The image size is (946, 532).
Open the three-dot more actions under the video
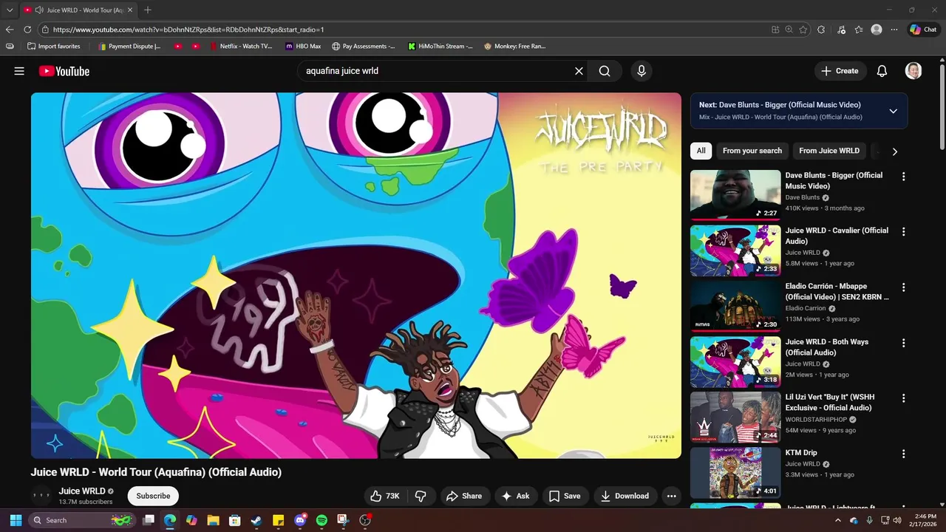click(671, 496)
